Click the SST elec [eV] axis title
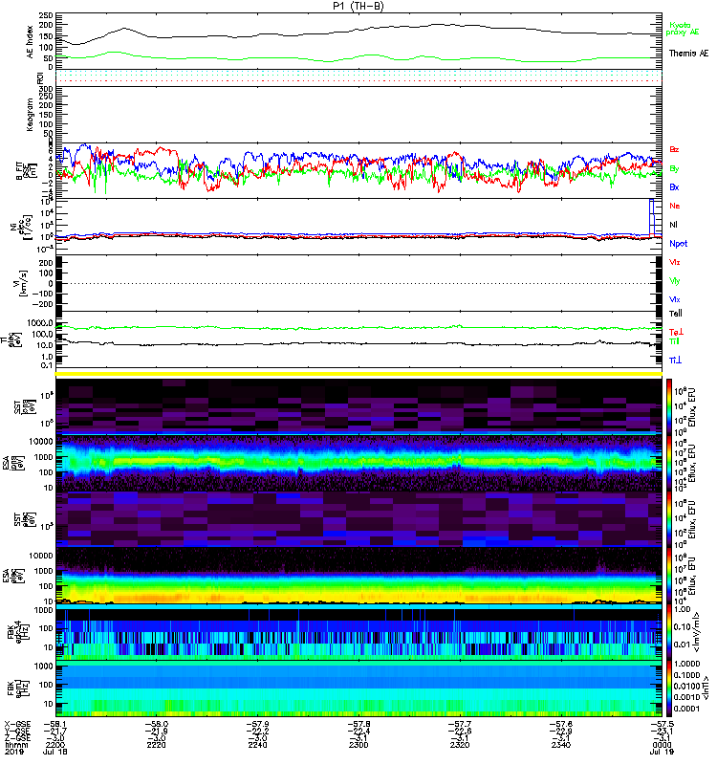The width and height of the screenshot is (717, 765). point(24,519)
